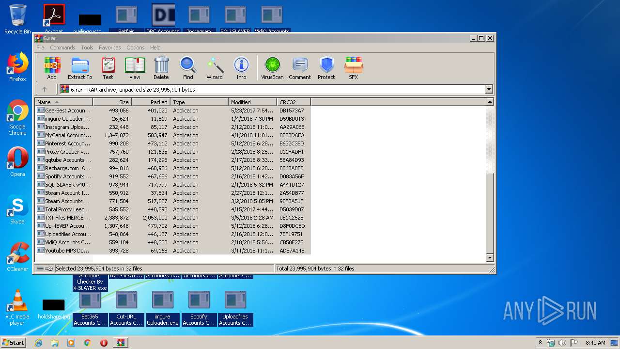Select the Steam Account I... file row
620x349 pixels.
tap(173, 193)
